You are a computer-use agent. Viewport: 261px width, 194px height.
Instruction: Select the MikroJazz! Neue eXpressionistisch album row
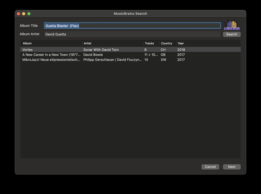[130, 60]
